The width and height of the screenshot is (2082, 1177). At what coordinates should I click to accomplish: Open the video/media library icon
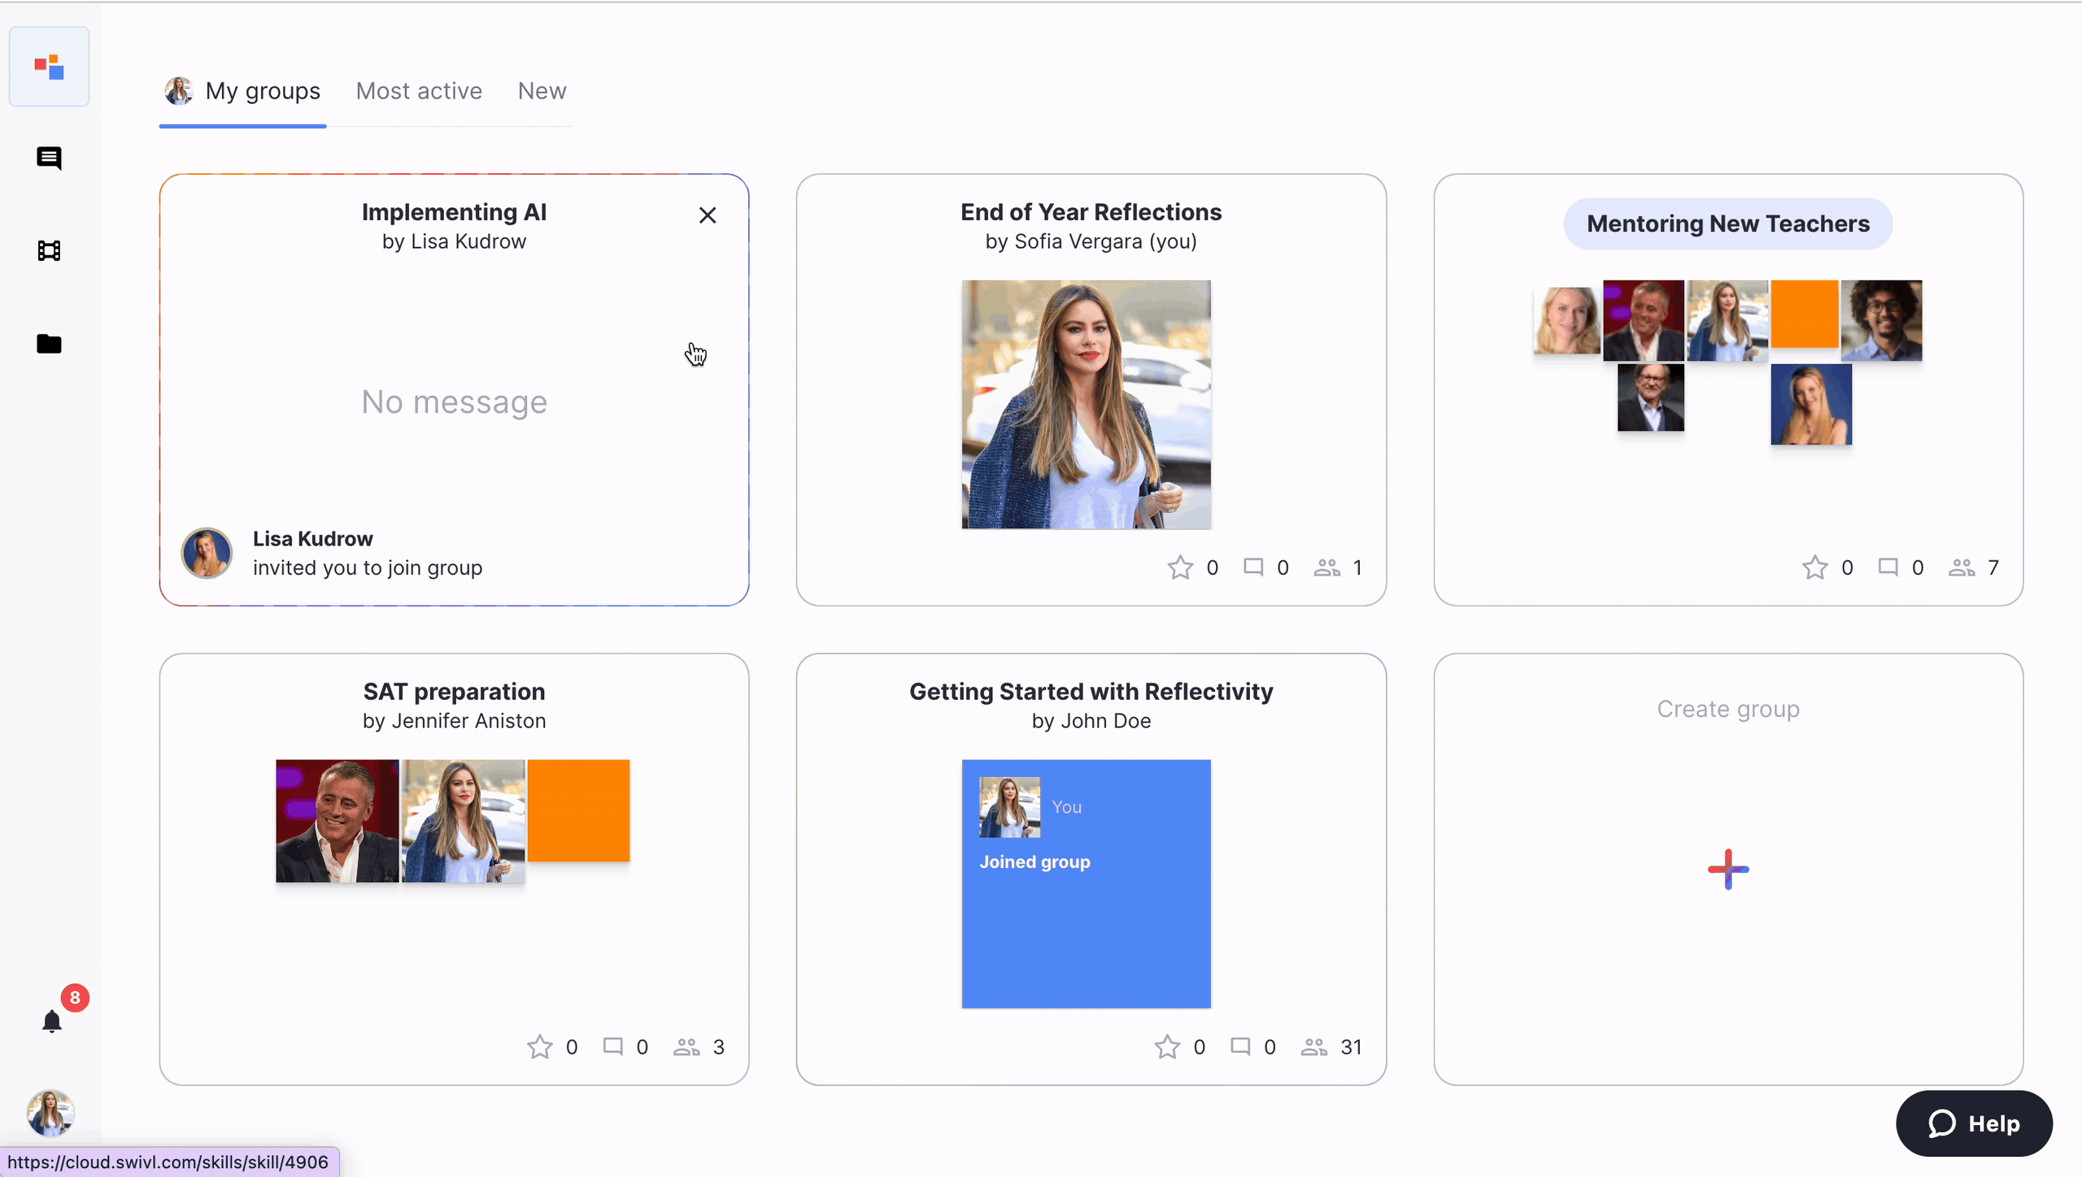(x=50, y=250)
